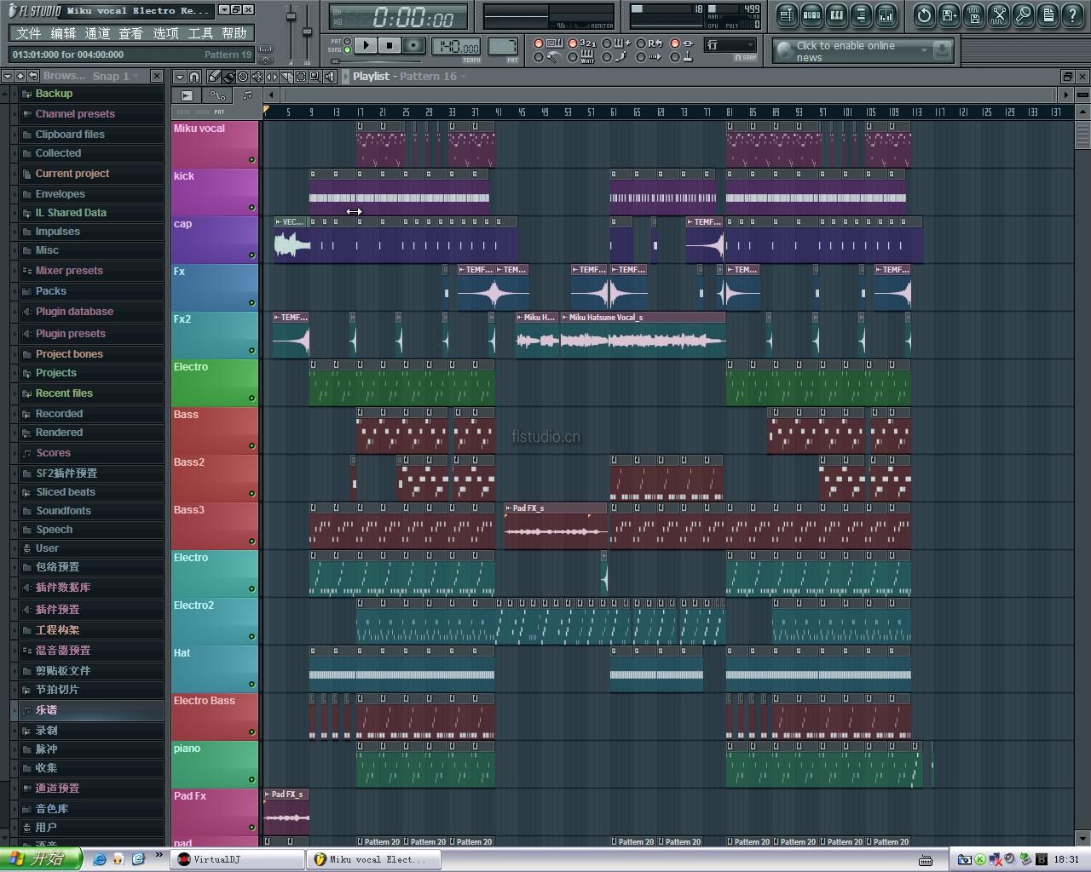Image resolution: width=1091 pixels, height=872 pixels.
Task: Click the Stop button in transport
Action: [x=390, y=45]
